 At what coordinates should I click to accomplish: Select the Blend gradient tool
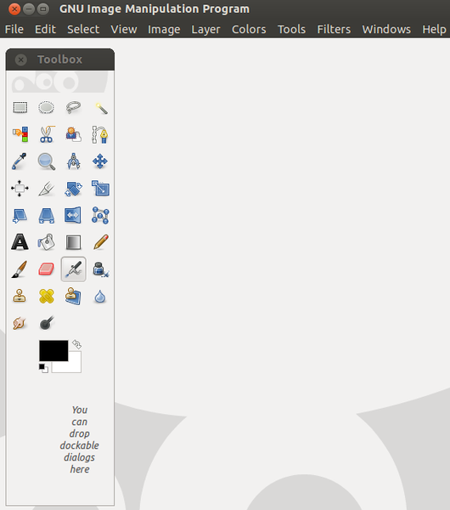pos(73,242)
